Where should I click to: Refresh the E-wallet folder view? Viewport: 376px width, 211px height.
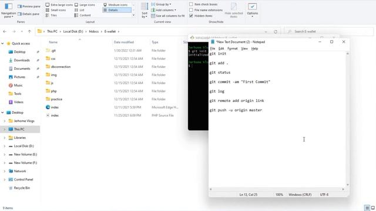point(276,32)
